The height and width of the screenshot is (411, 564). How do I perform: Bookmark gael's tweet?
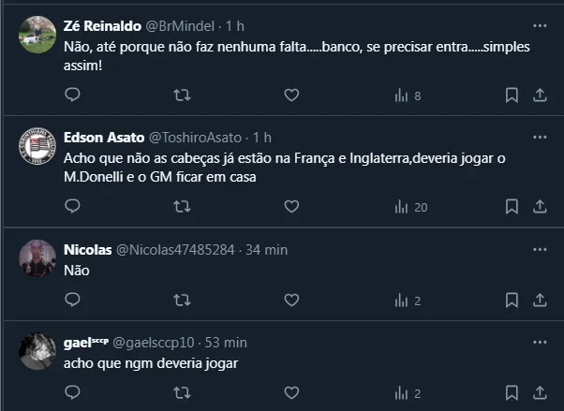coord(512,393)
